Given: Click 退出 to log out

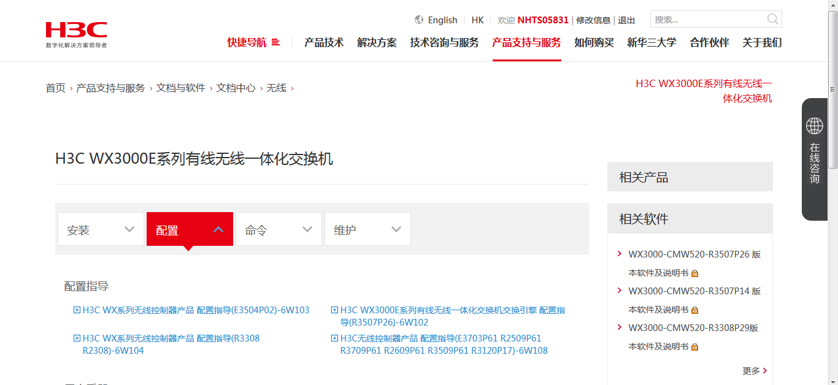Looking at the screenshot, I should (x=626, y=20).
